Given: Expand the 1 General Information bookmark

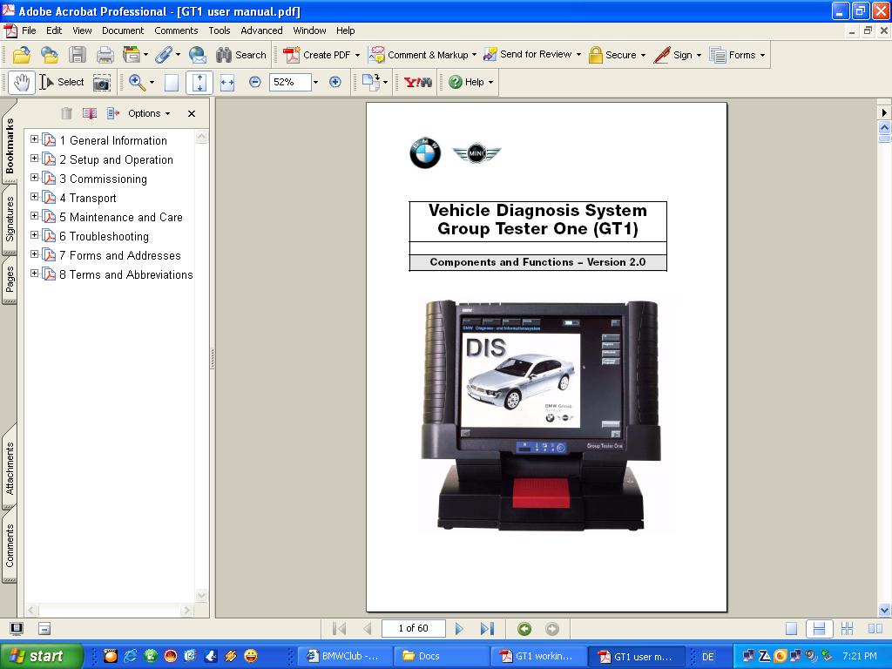Looking at the screenshot, I should point(34,139).
